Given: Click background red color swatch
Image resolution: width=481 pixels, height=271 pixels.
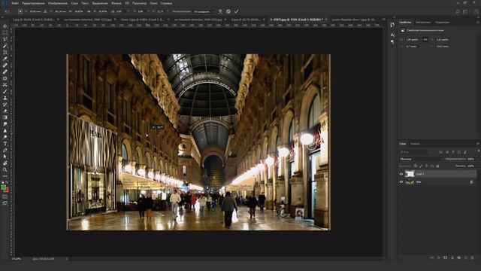Looking at the screenshot, I should (x=7, y=190).
